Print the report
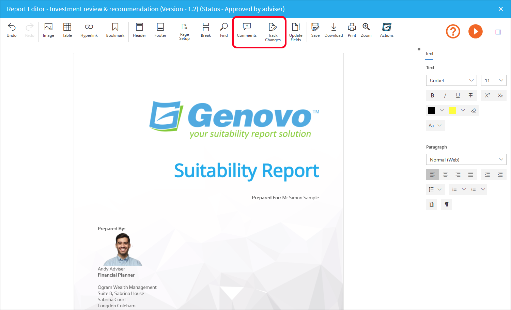This screenshot has width=511, height=310. tap(352, 30)
